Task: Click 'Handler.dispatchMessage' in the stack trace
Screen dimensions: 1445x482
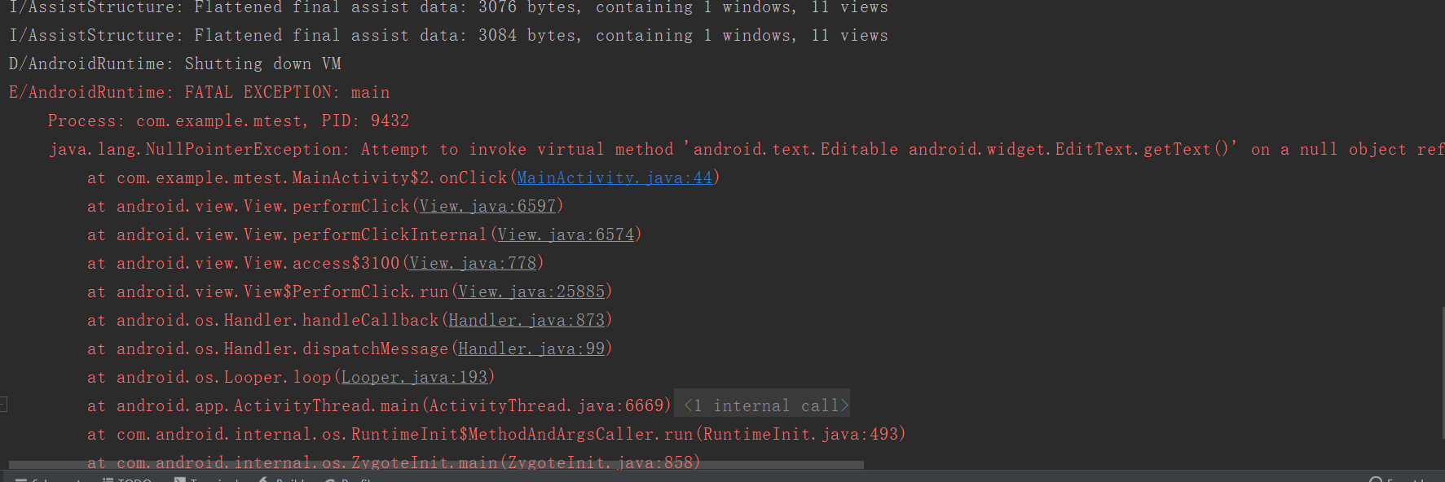Action: 336,348
